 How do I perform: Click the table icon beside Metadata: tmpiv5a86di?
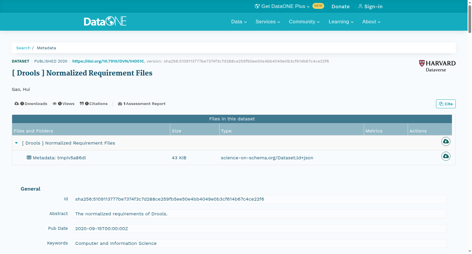tap(29, 158)
